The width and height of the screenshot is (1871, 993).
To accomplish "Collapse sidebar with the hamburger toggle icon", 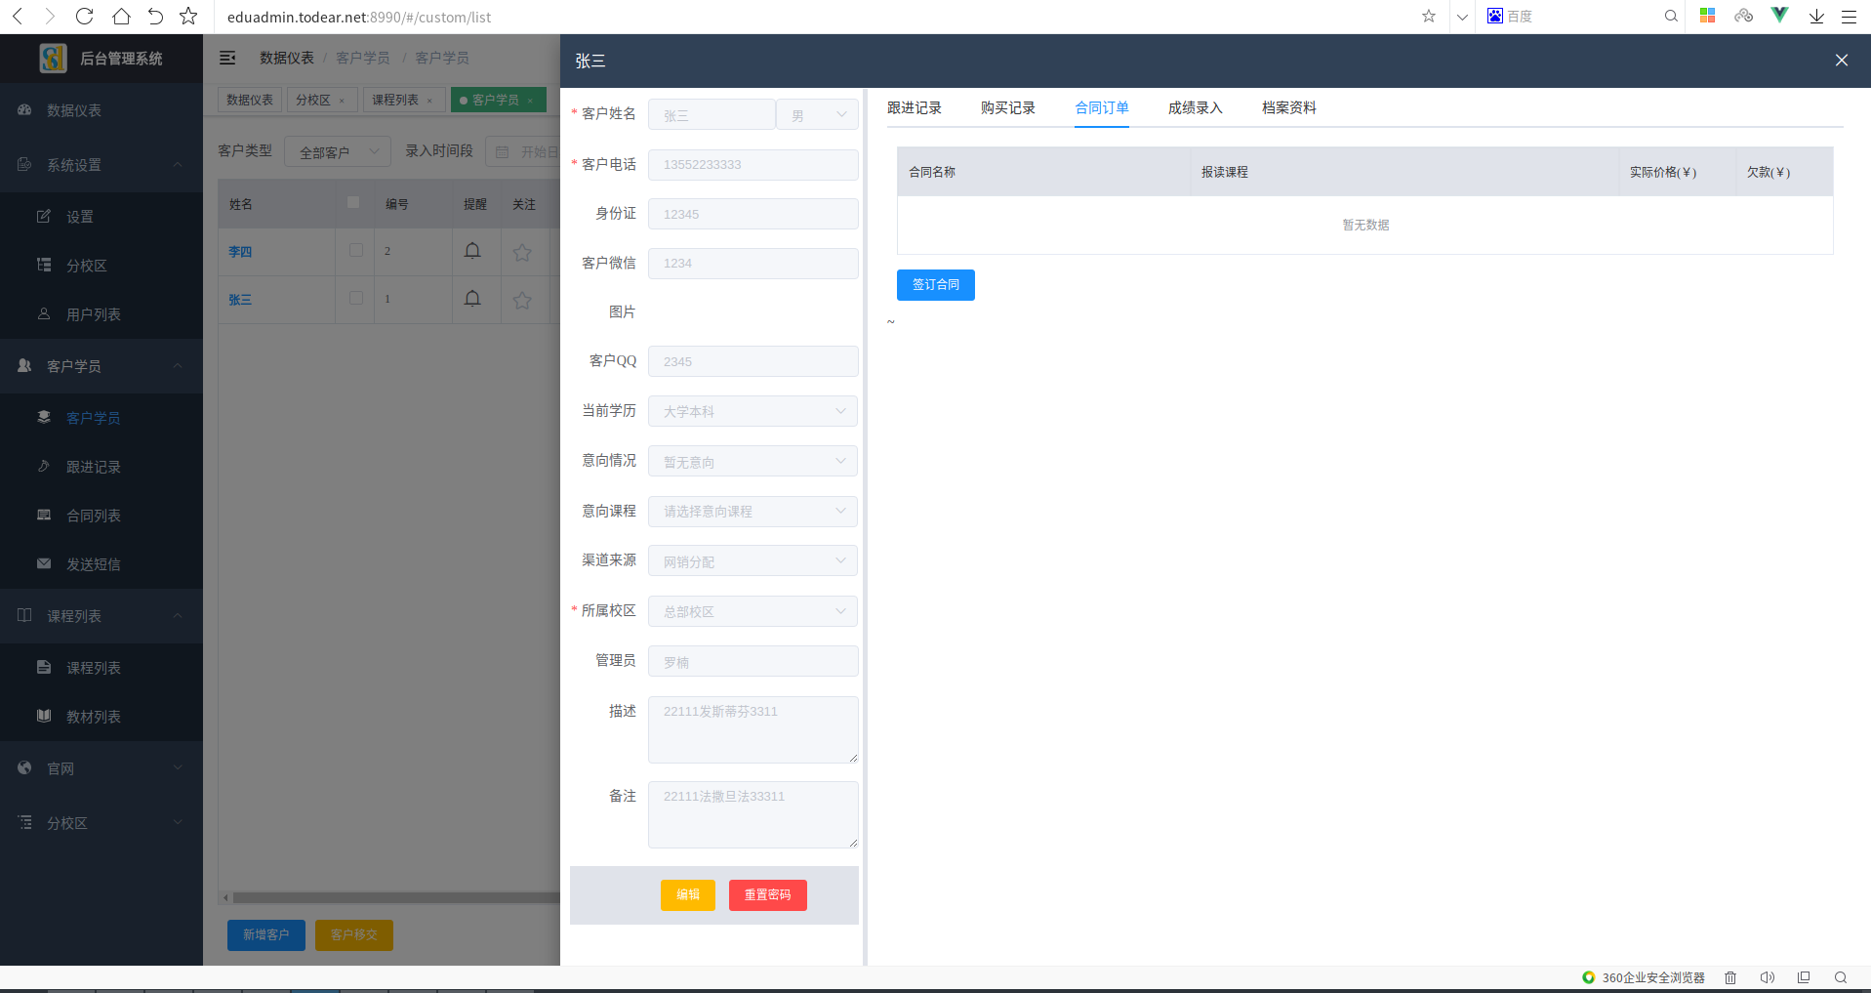I will pos(227,58).
